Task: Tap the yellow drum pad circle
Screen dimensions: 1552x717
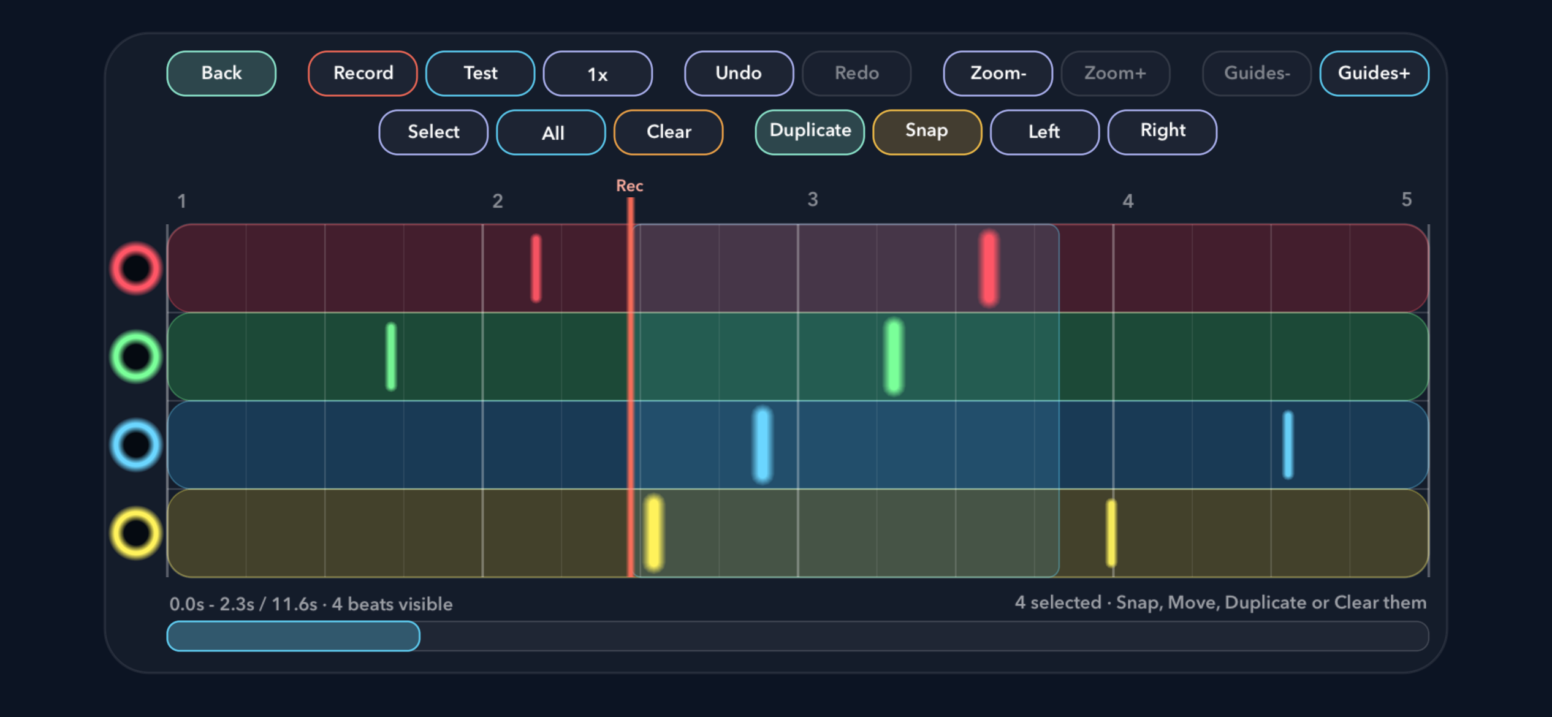Action: pos(135,533)
